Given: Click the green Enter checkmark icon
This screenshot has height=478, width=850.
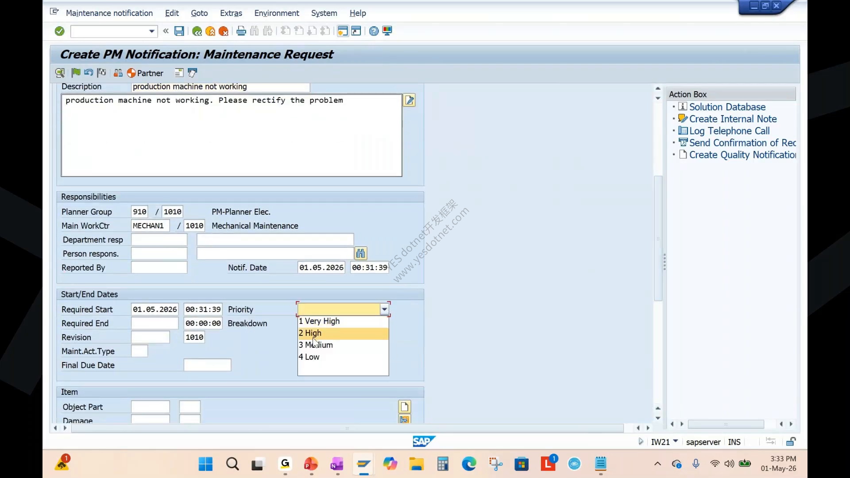Looking at the screenshot, I should coord(60,31).
